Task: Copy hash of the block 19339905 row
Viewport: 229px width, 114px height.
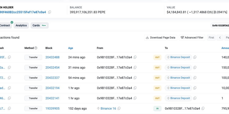Action: [9, 109]
